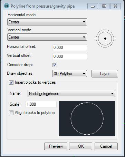Screen dimensions: 125x157
Task: Click the pipe cross-section center diagram
Action: (x=105, y=39)
